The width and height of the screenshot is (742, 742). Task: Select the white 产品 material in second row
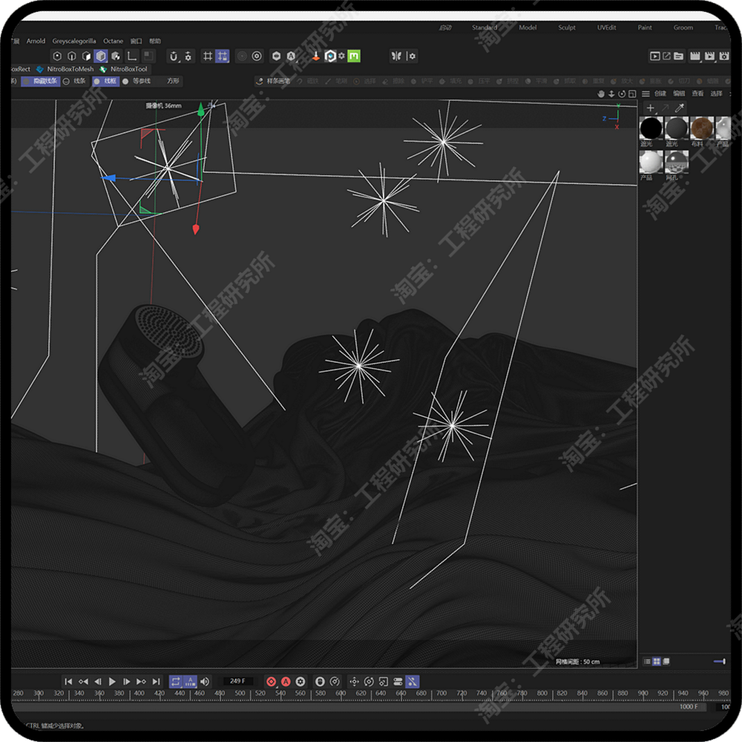651,162
